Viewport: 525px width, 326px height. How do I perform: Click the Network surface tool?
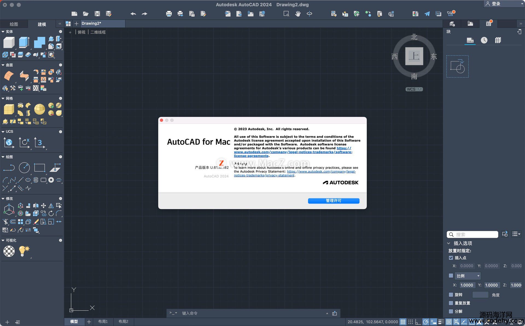9,76
